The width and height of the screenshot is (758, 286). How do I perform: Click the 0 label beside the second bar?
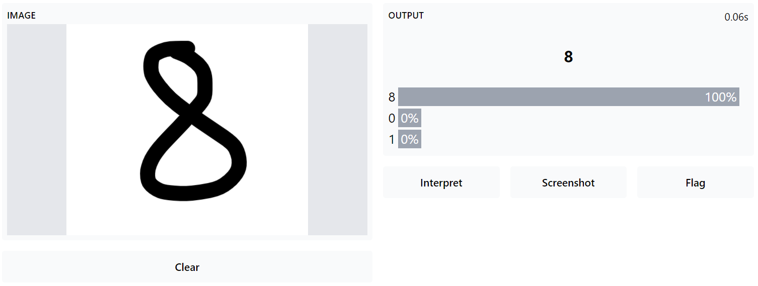coord(392,118)
